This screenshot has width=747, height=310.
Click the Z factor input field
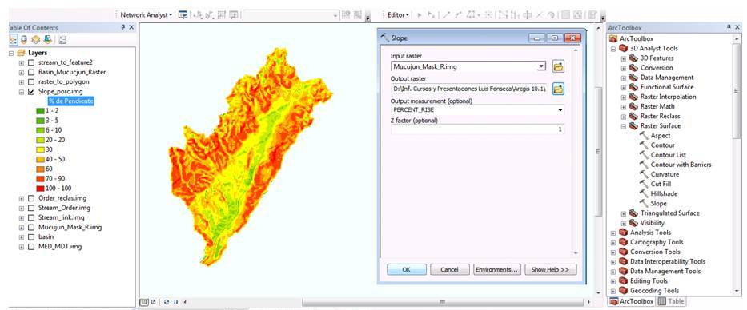(477, 129)
